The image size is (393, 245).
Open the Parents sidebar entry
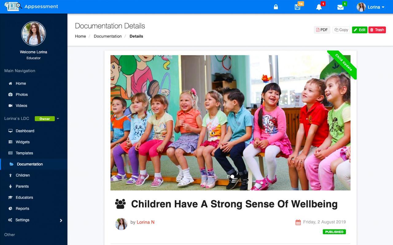[x=22, y=186]
